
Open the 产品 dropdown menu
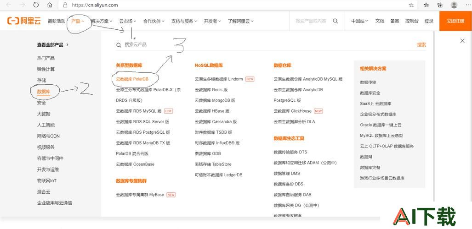point(78,21)
